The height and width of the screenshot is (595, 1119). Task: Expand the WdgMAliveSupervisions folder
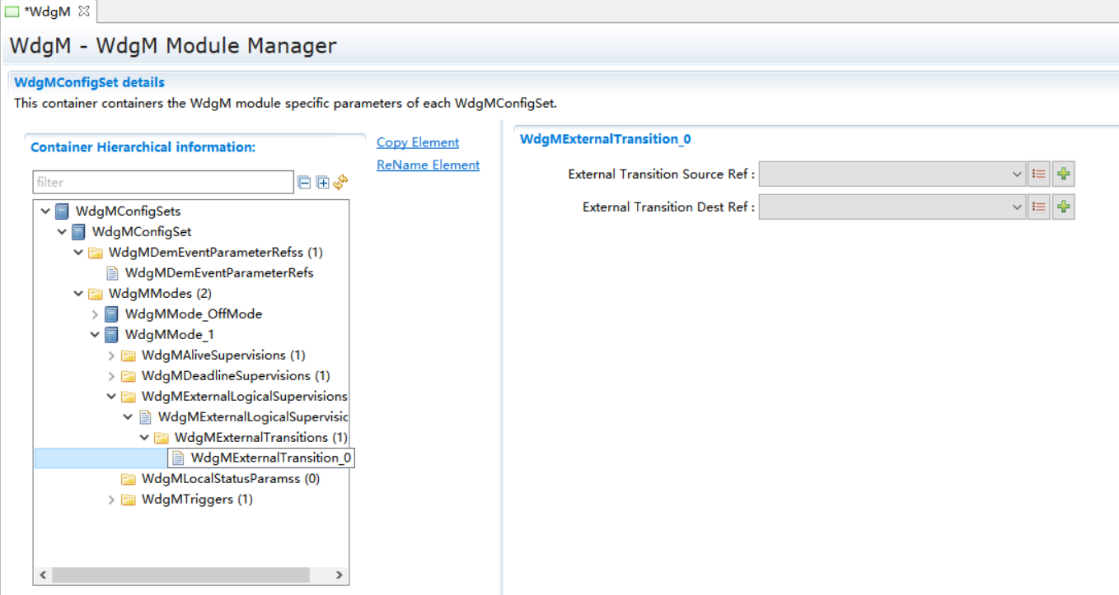click(111, 356)
